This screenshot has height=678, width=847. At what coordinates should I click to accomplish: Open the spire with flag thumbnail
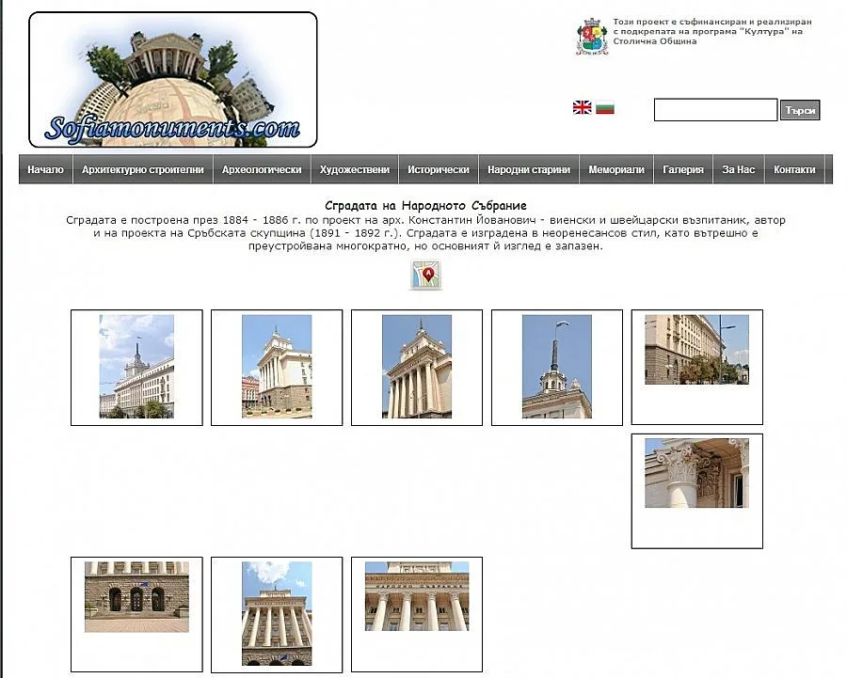click(x=557, y=367)
